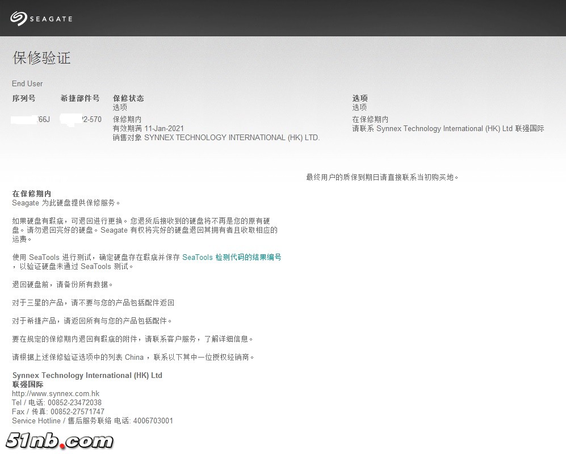Select Service Hotline 4006703001 line
This screenshot has width=566, height=454.
[93, 421]
